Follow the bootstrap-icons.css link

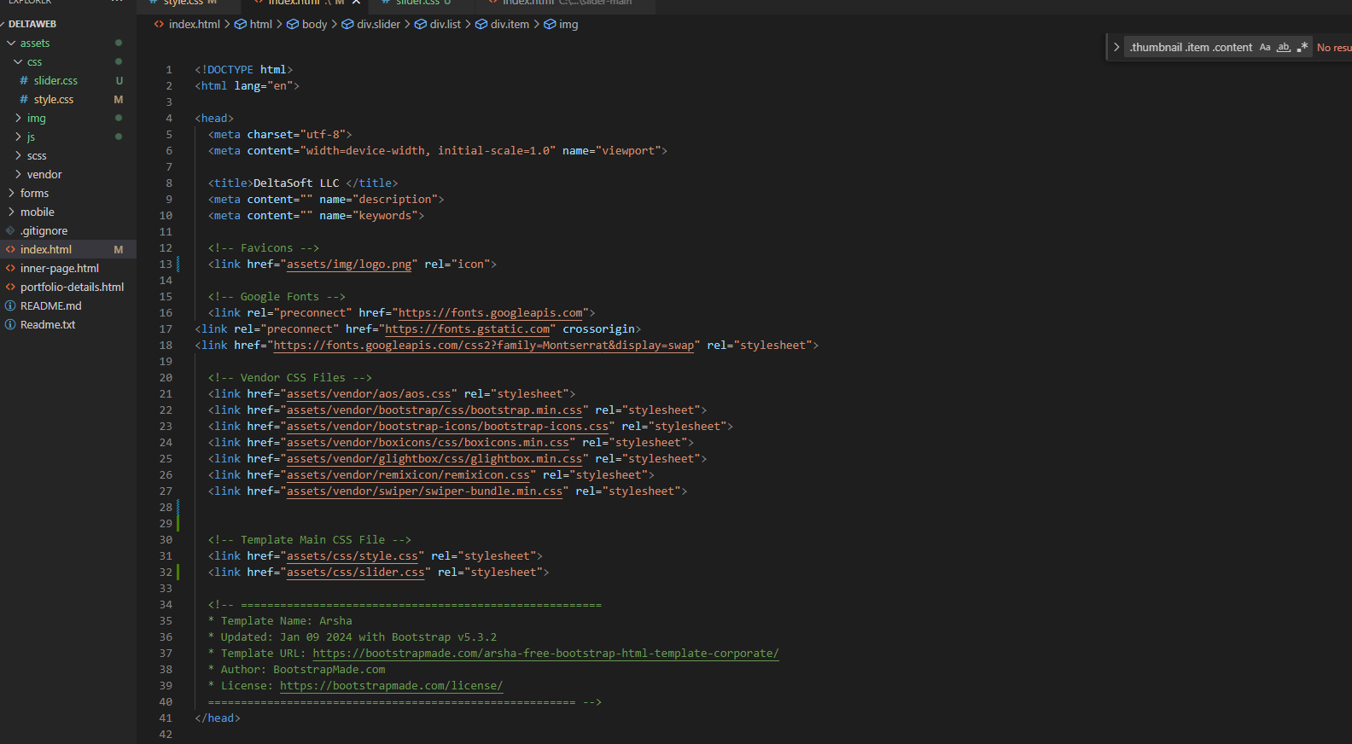pyautogui.click(x=447, y=427)
